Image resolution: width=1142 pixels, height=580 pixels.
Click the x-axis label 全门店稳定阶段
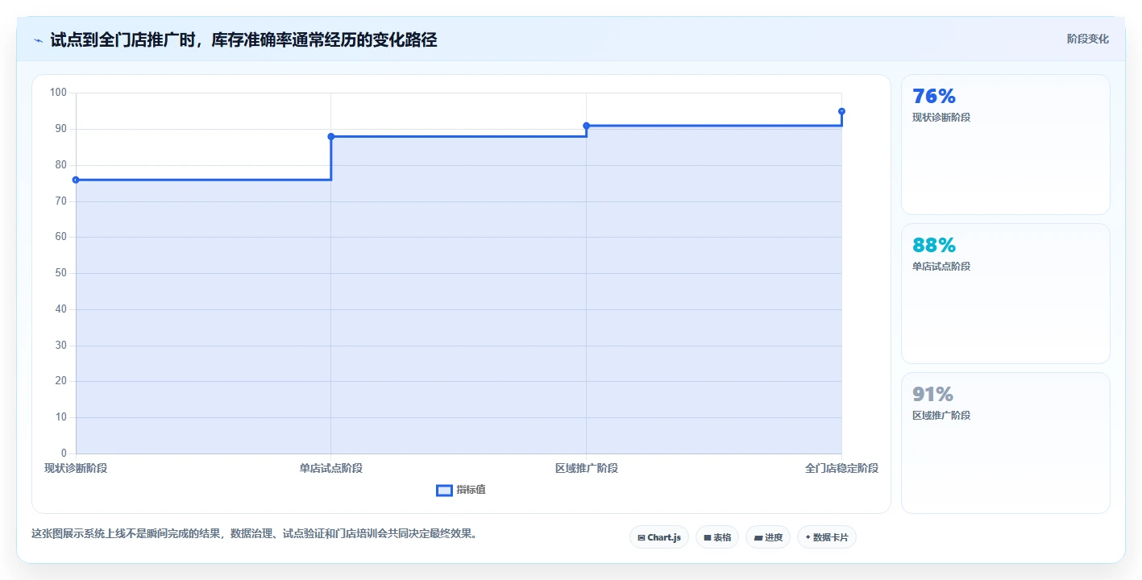pos(841,468)
